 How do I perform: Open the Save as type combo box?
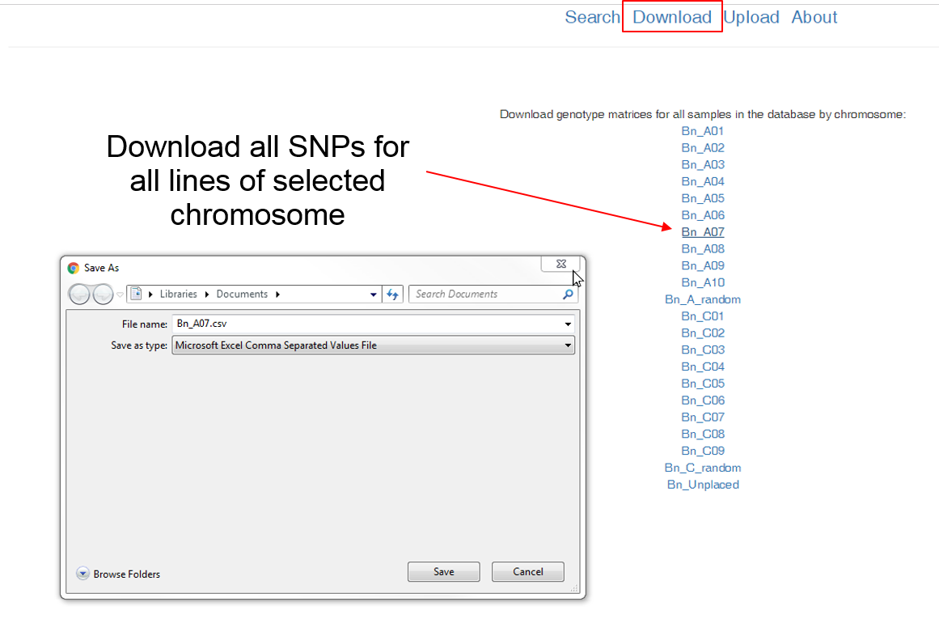tap(373, 345)
